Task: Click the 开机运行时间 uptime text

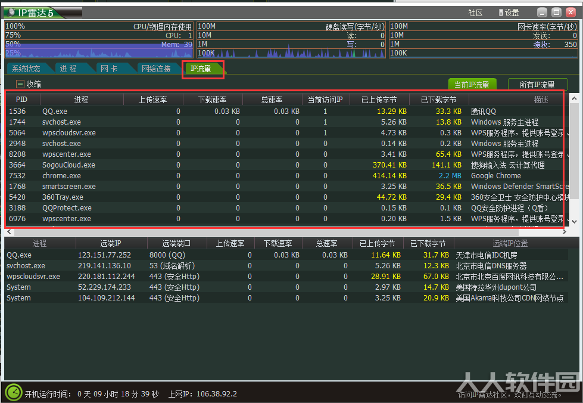Action: [92, 393]
